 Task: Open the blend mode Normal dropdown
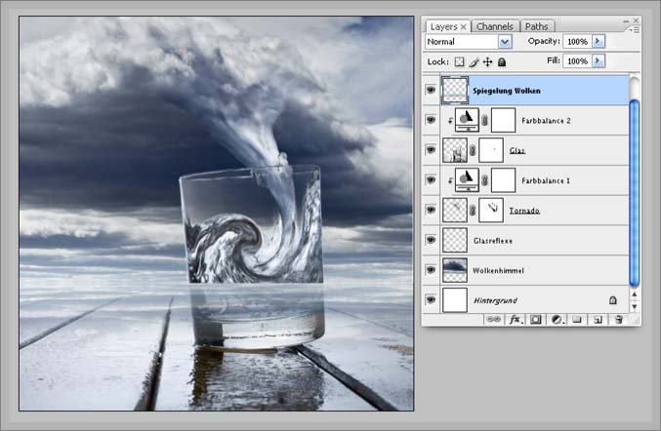tap(505, 42)
